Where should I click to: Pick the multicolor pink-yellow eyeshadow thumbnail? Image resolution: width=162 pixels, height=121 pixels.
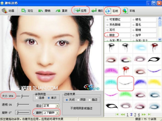tap(125, 59)
